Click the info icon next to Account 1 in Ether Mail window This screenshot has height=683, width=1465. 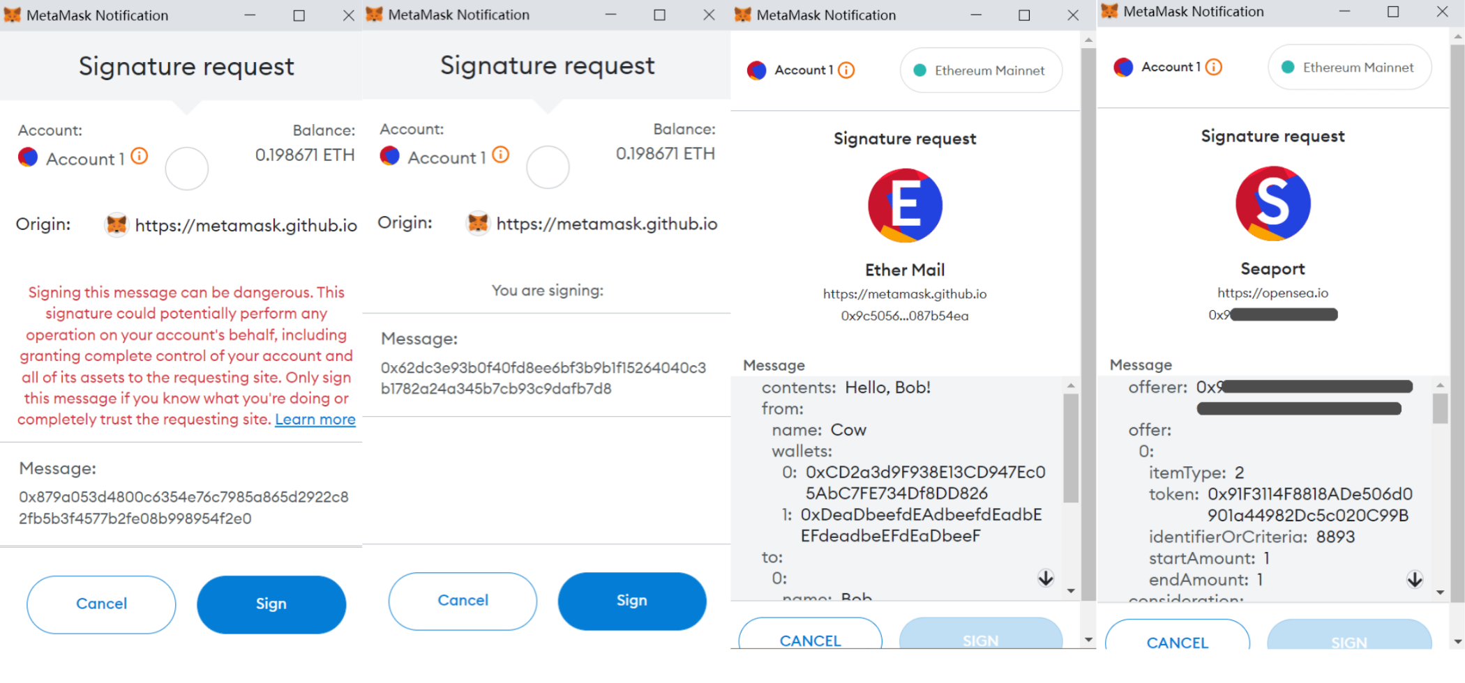click(846, 70)
